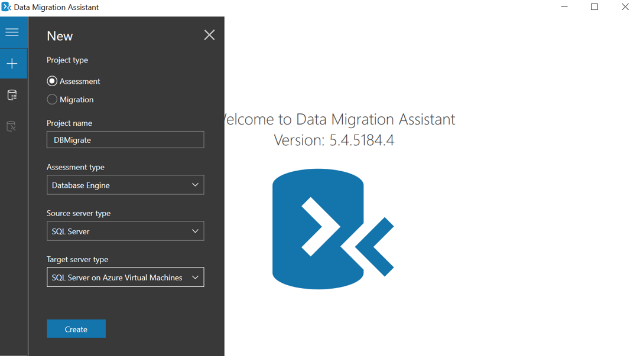Click the large Data Migration Assistant logo
The image size is (640, 356).
[333, 229]
